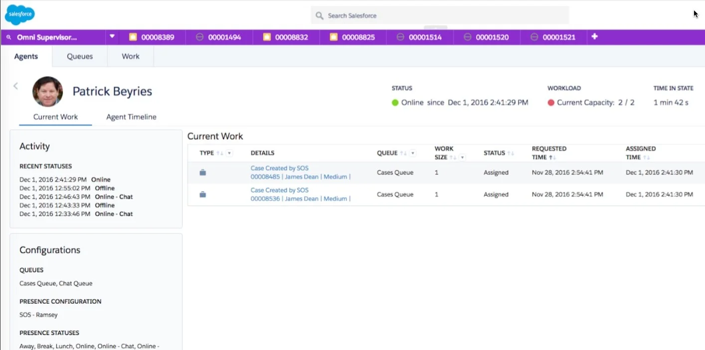Sort by the Requested Time column arrows
Image resolution: width=705 pixels, height=350 pixels.
[x=552, y=157]
